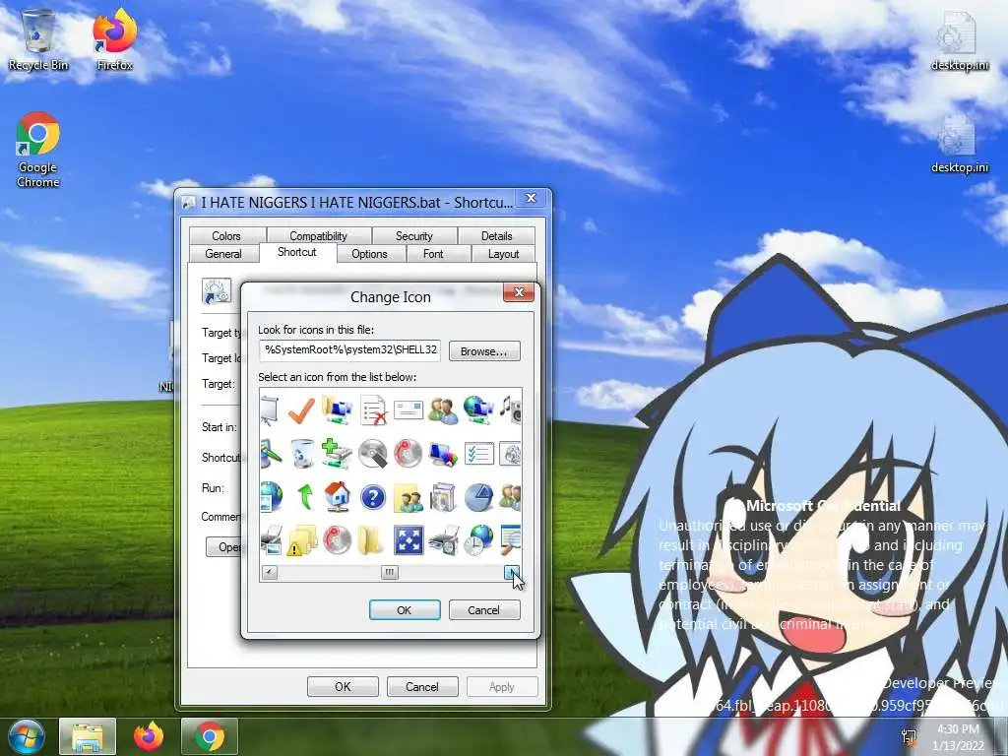Screen dimensions: 1008x756
Task: Select the green up arrow icon
Action: point(305,496)
